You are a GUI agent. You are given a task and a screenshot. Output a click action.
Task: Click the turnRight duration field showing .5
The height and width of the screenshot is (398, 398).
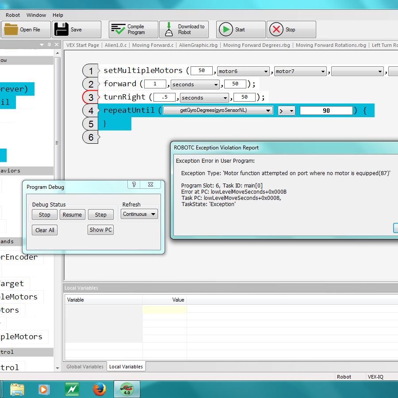[165, 97]
